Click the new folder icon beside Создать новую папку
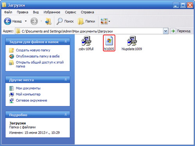 point(11,50)
